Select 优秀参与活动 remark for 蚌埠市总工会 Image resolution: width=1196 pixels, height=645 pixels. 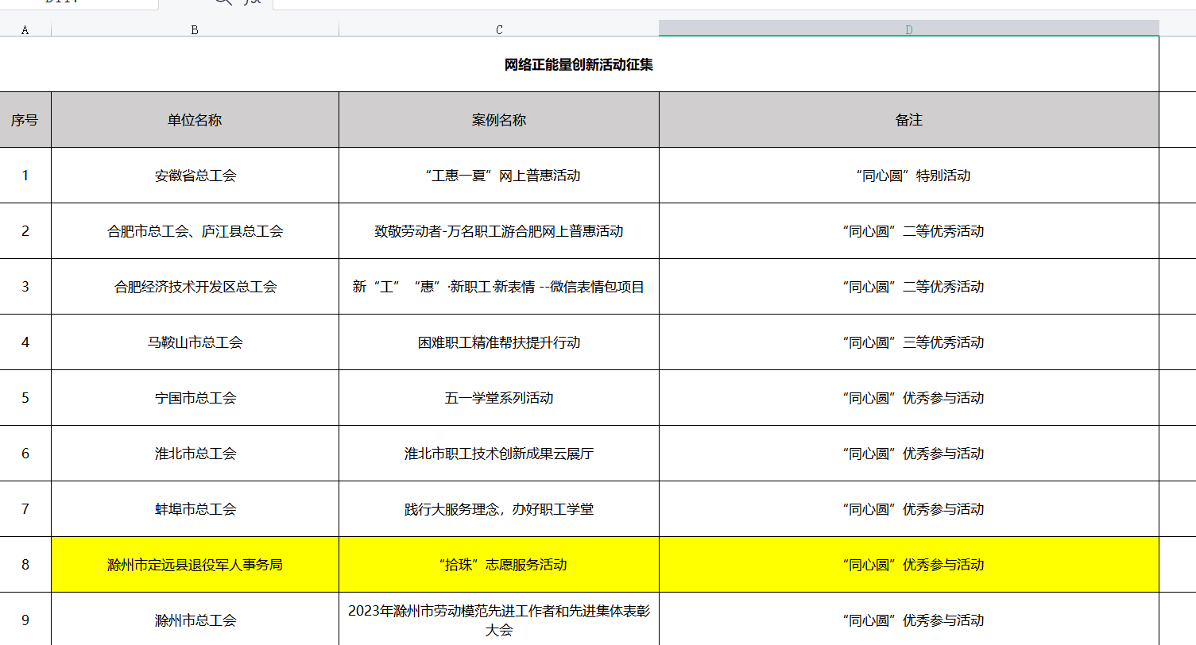(x=909, y=509)
